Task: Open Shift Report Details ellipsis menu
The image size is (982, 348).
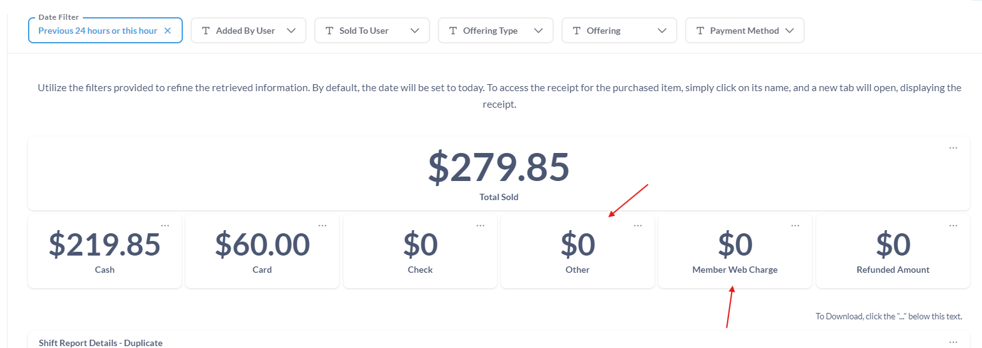Action: point(953,342)
